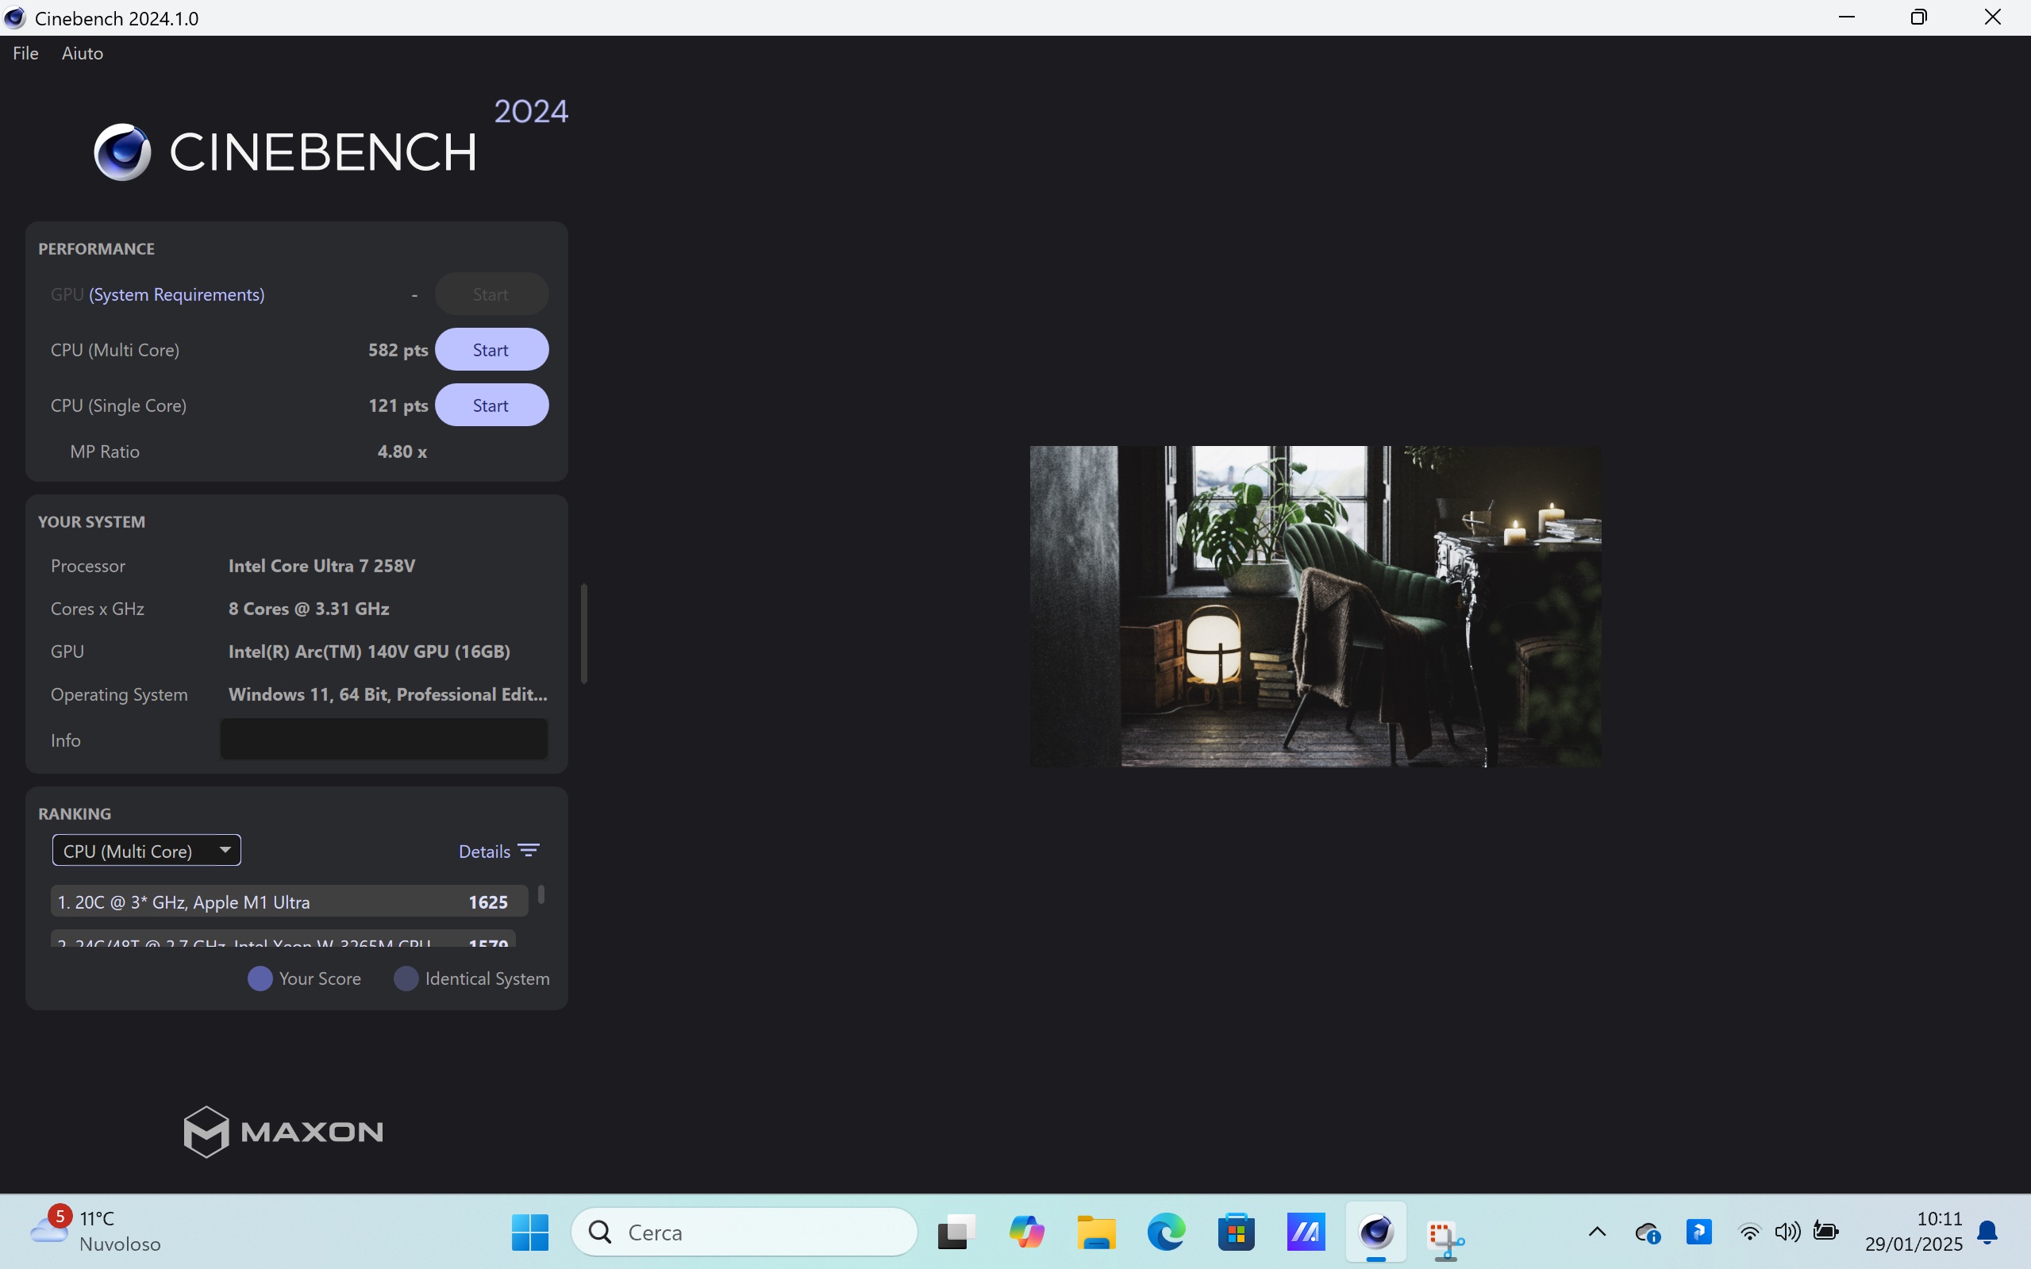This screenshot has width=2031, height=1269.
Task: Open the Cinebench taskbar icon
Action: (1376, 1232)
